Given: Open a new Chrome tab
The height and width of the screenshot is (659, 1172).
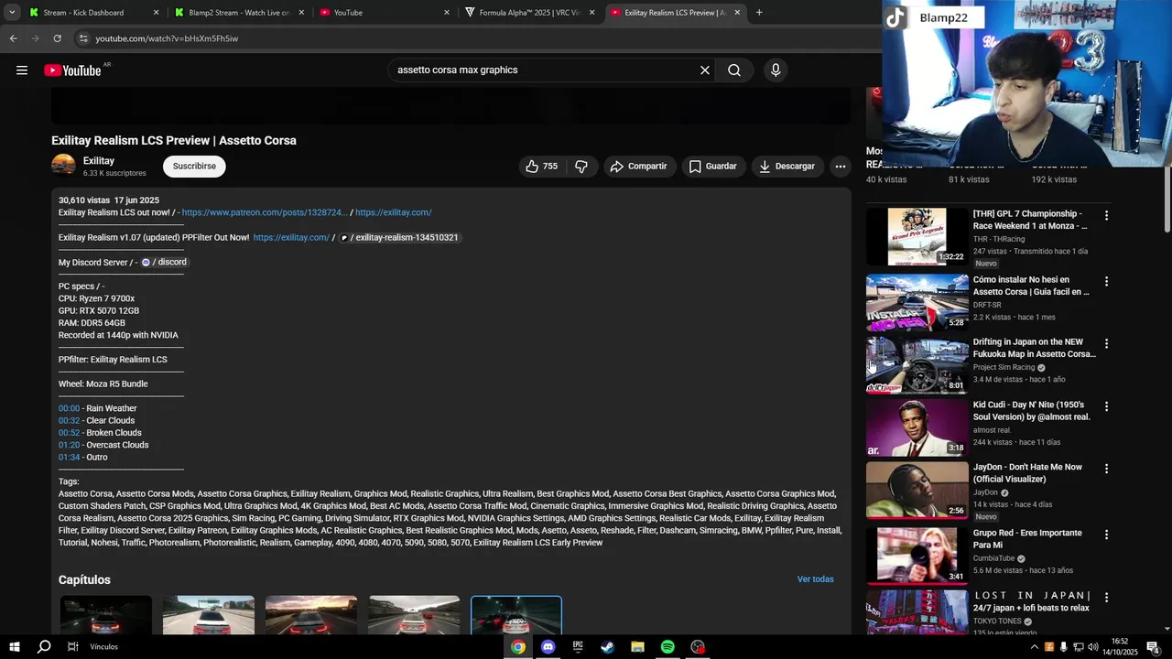Looking at the screenshot, I should (759, 13).
